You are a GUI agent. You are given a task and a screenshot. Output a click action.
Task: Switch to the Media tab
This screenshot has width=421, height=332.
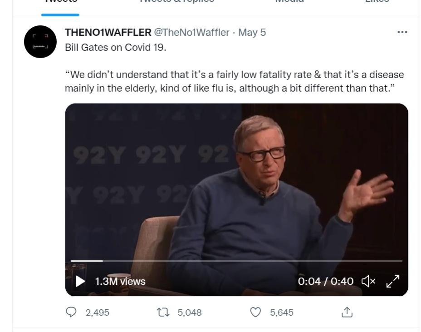(289, 2)
